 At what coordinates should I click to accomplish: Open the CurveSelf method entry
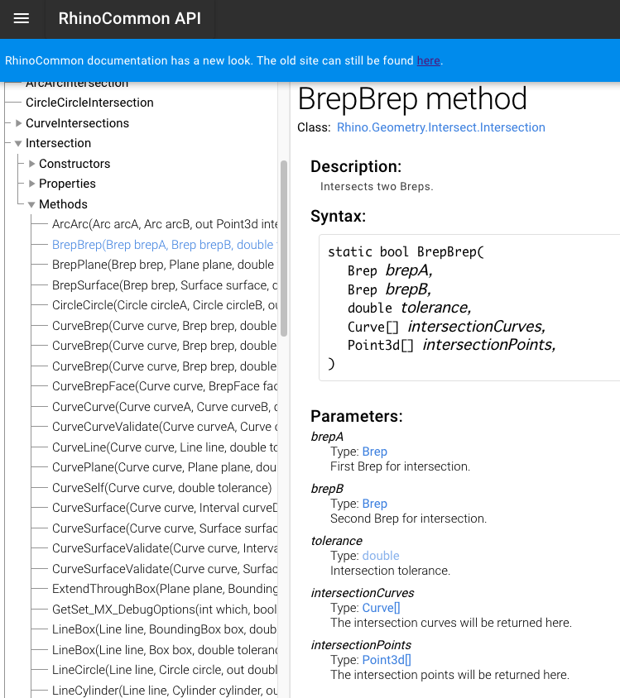point(161,488)
